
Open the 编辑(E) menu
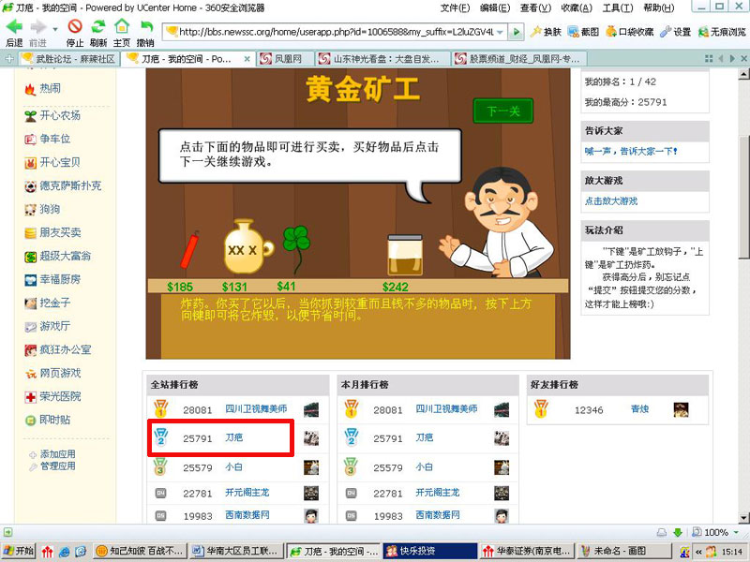pyautogui.click(x=495, y=7)
